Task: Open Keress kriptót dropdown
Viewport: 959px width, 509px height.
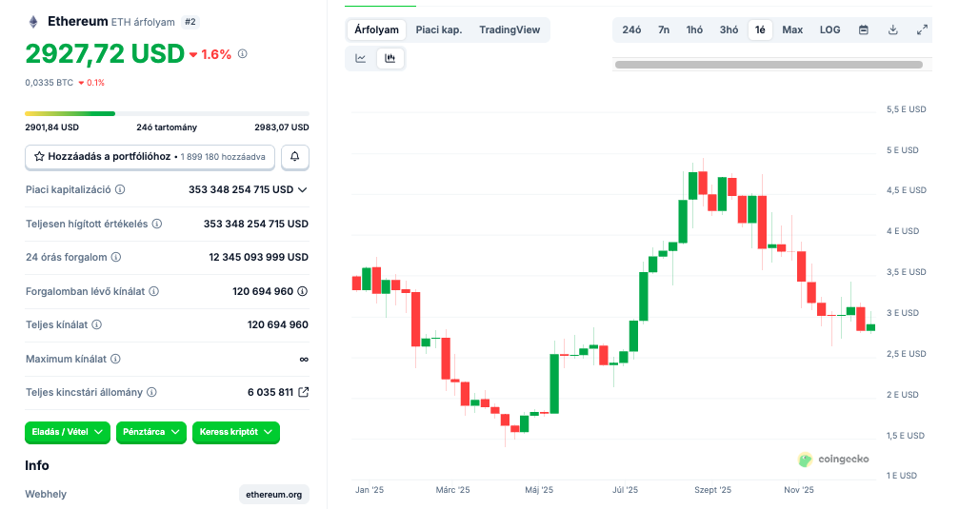Action: (x=235, y=432)
